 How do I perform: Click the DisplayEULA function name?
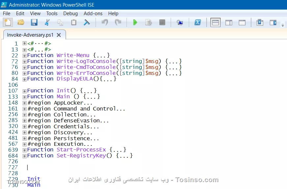[x=75, y=79]
